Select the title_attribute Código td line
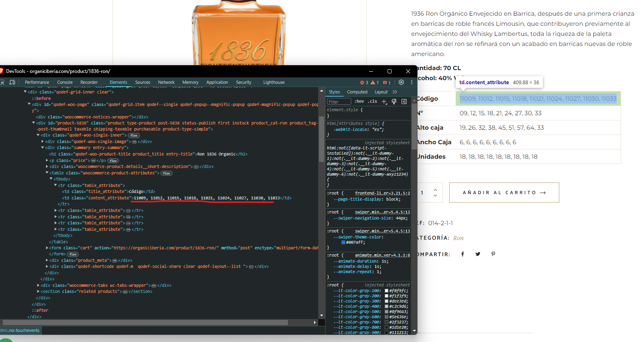The height and width of the screenshot is (342, 640). tap(108, 192)
